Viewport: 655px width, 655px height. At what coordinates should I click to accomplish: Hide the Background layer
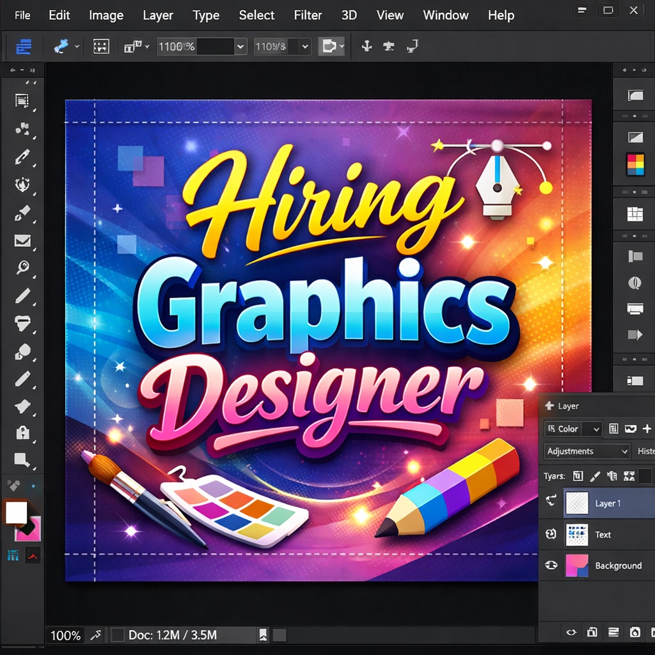click(551, 565)
